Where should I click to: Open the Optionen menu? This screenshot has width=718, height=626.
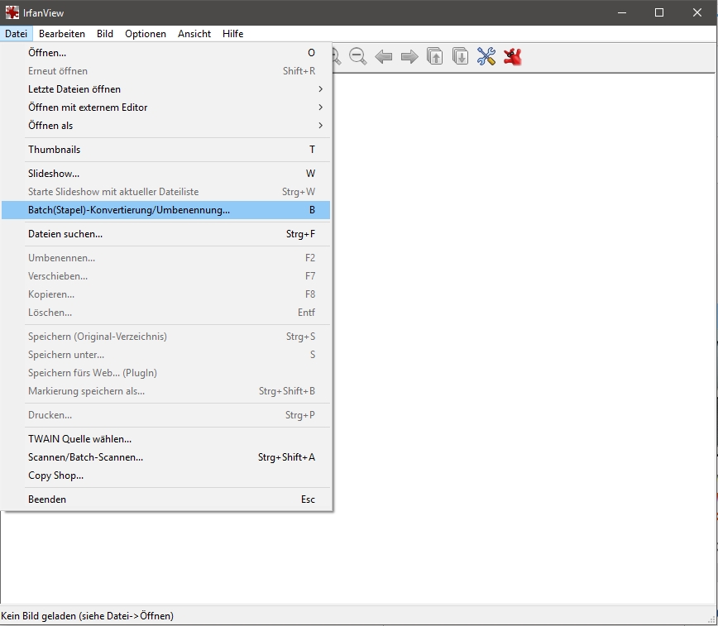pos(145,33)
